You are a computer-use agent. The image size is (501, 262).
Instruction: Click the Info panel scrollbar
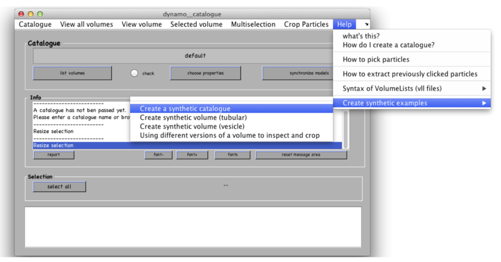346,128
